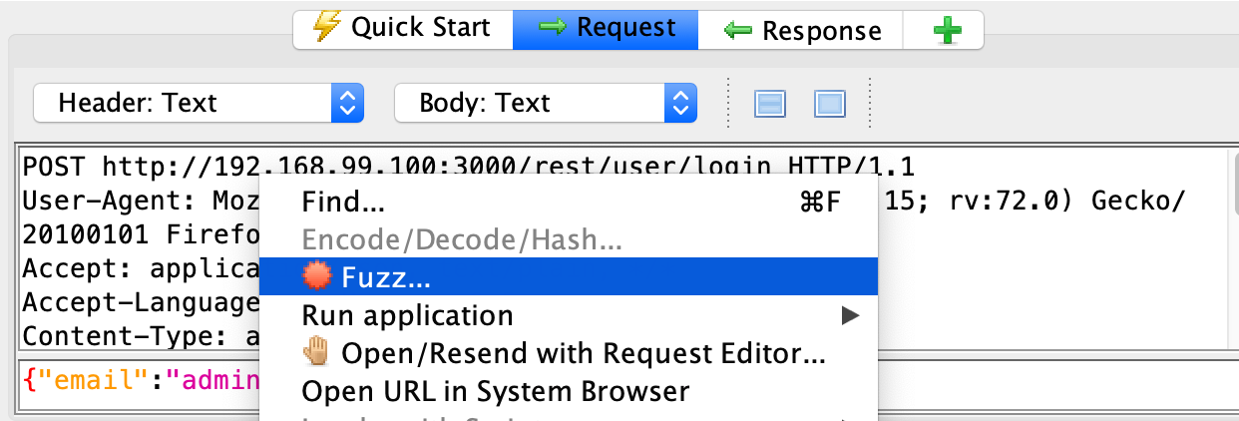The width and height of the screenshot is (1239, 421).
Task: Open the Body: Text dropdown
Action: click(x=546, y=103)
